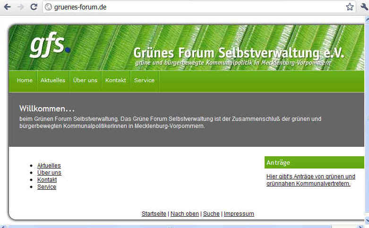This screenshot has height=228, width=369.
Task: Open the wrench settings menu
Action: (x=364, y=7)
